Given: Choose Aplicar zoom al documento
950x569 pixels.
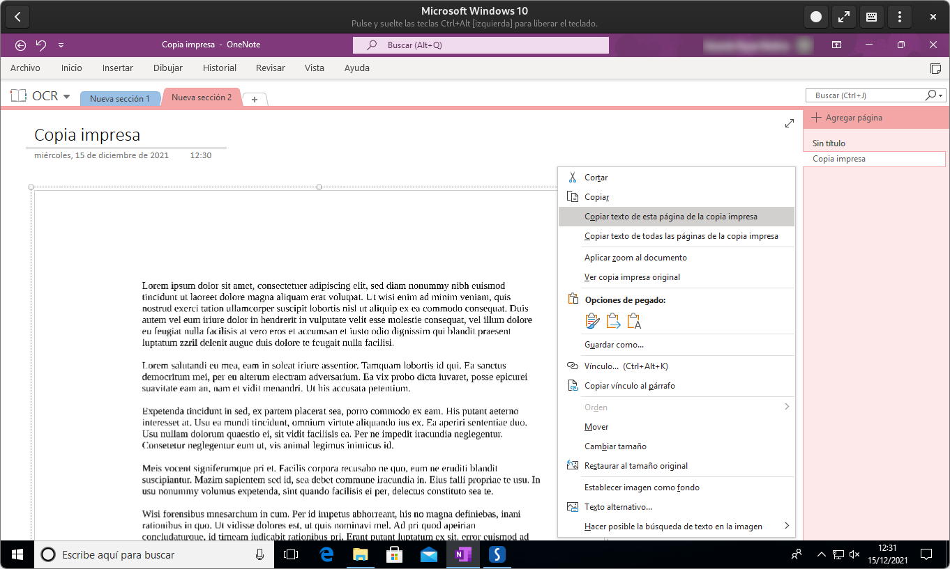Looking at the screenshot, I should [x=677, y=258].
